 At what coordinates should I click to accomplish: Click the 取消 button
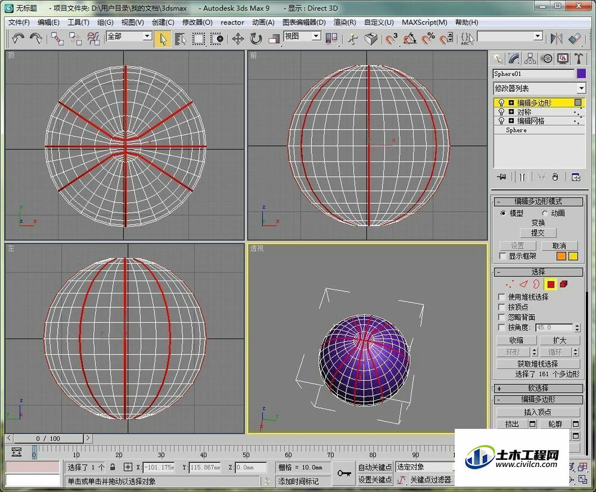tap(559, 246)
